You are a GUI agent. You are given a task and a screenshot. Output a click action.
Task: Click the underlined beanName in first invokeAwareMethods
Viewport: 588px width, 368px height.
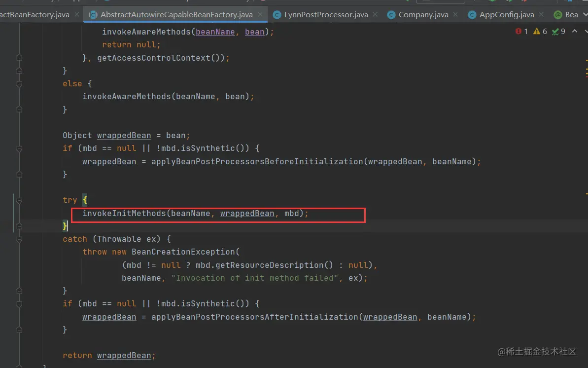(215, 32)
